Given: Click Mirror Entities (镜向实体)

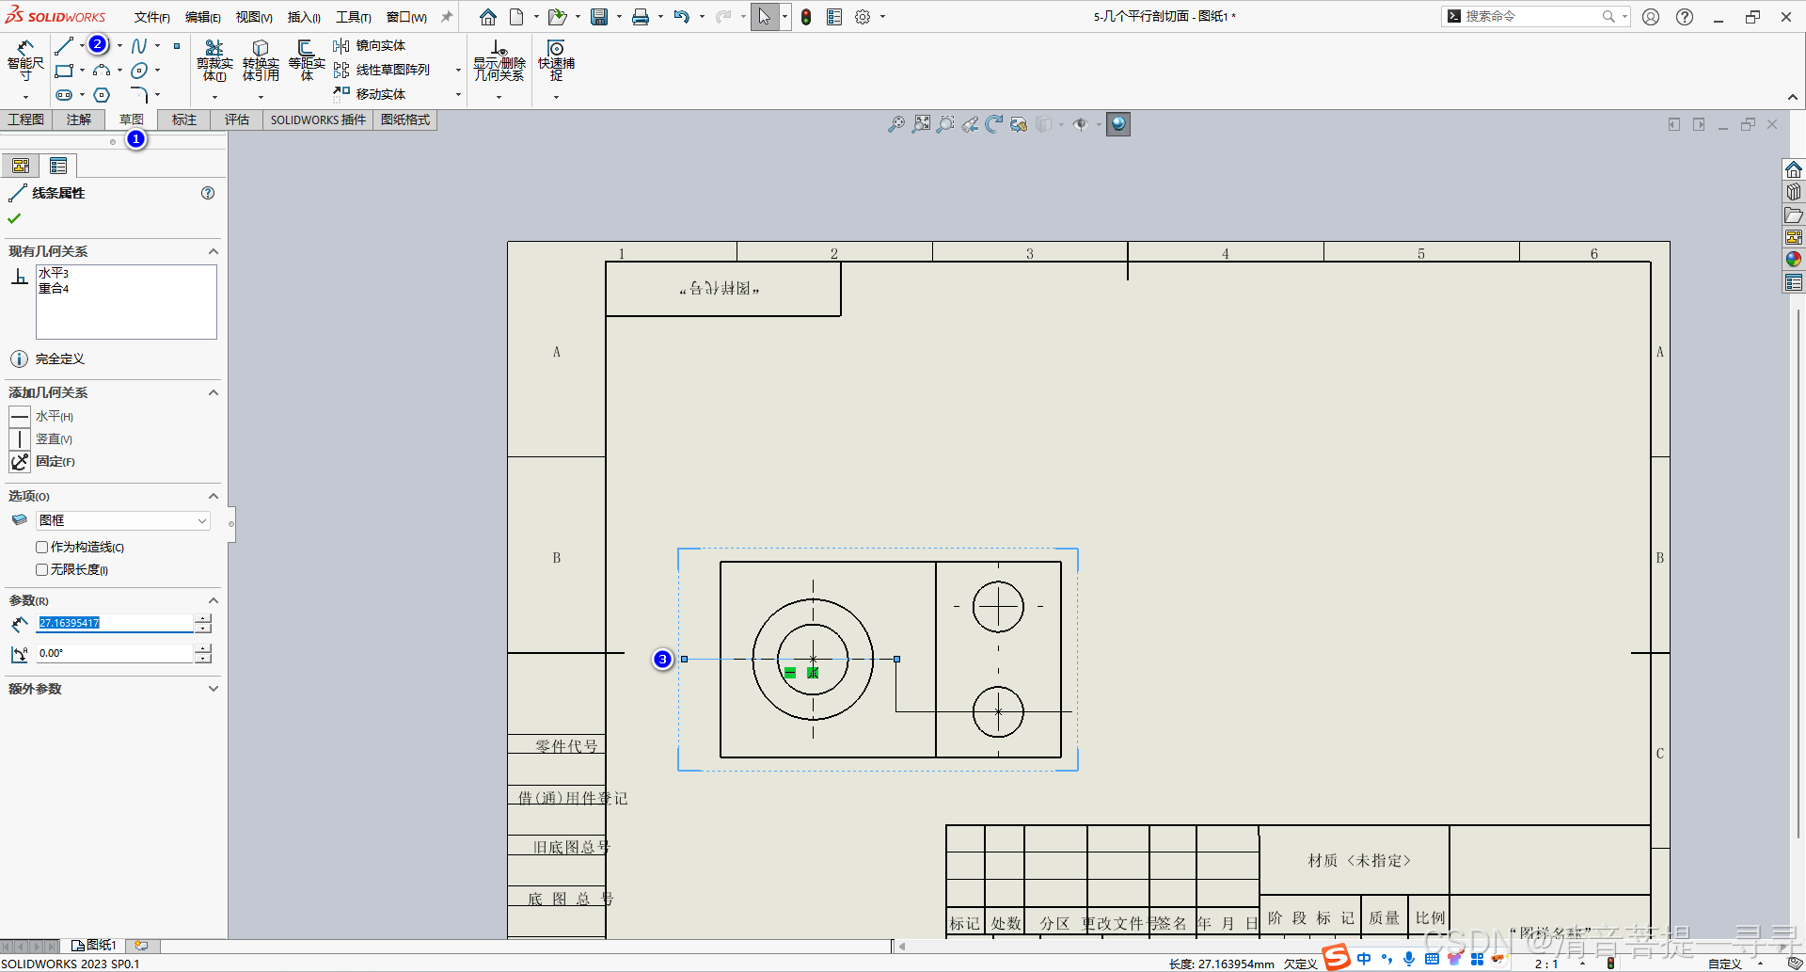Looking at the screenshot, I should (x=370, y=45).
